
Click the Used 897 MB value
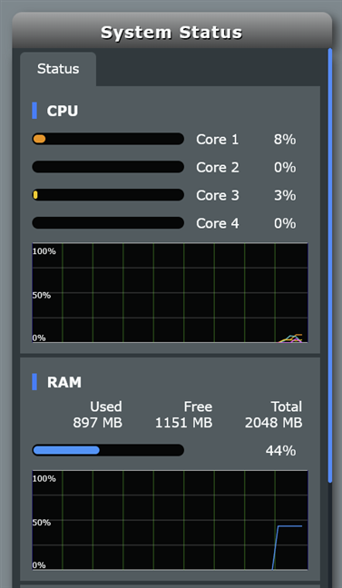tap(97, 423)
